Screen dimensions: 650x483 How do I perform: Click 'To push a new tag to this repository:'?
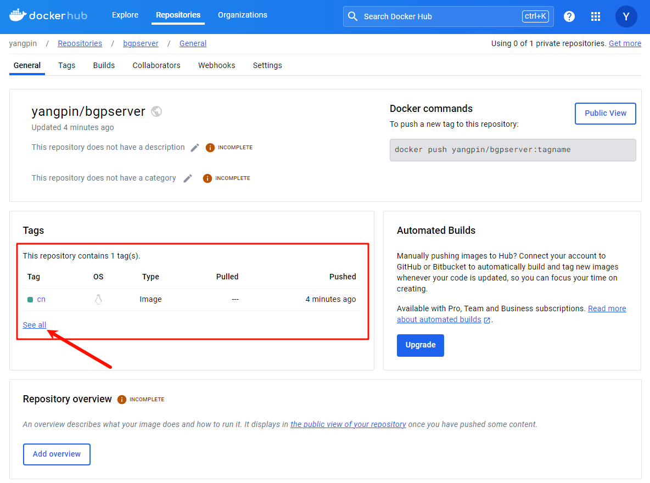click(454, 125)
